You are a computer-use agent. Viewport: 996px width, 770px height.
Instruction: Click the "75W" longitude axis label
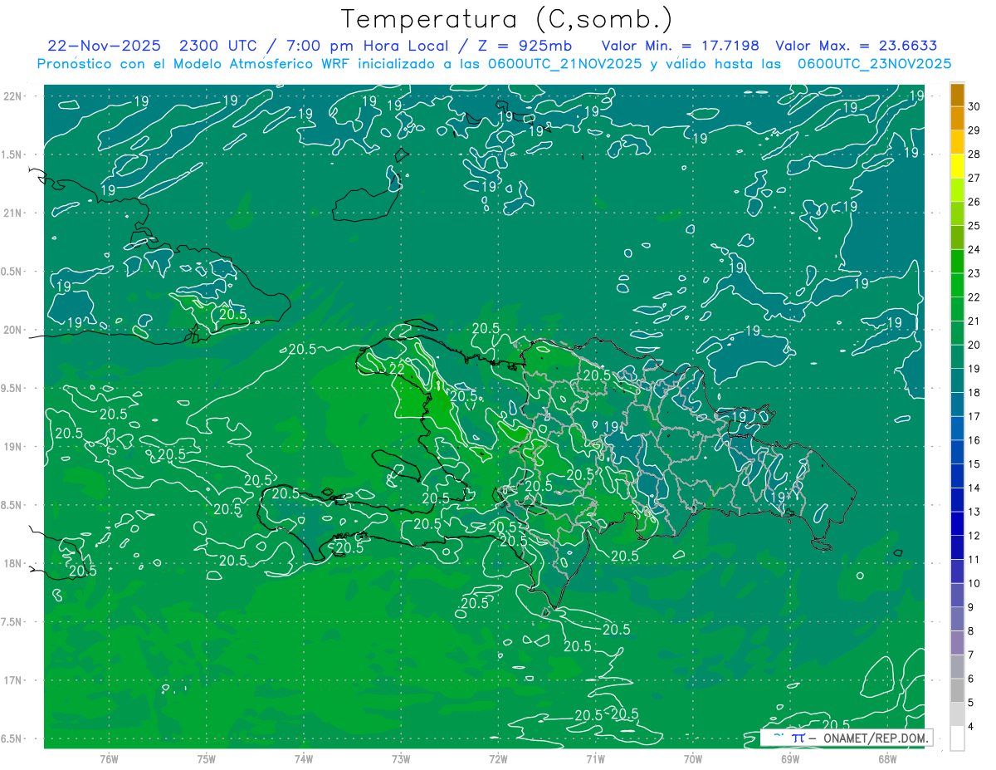click(x=207, y=758)
